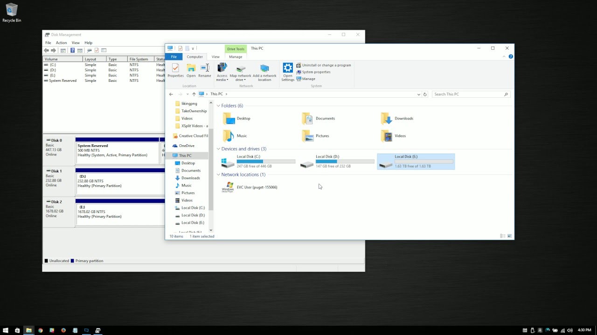Image resolution: width=597 pixels, height=335 pixels.
Task: Select the Local Disk (D:) drive tile
Action: [338, 161]
